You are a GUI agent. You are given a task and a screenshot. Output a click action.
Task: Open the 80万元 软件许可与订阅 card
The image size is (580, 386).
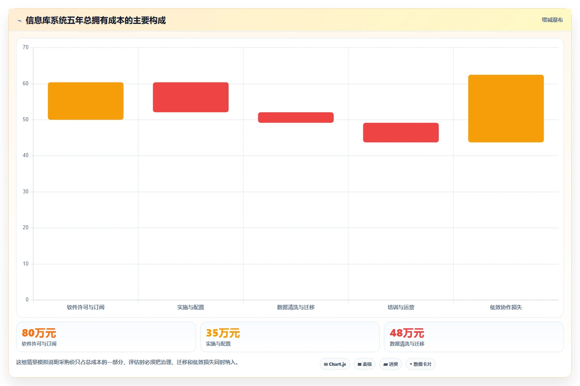point(106,337)
